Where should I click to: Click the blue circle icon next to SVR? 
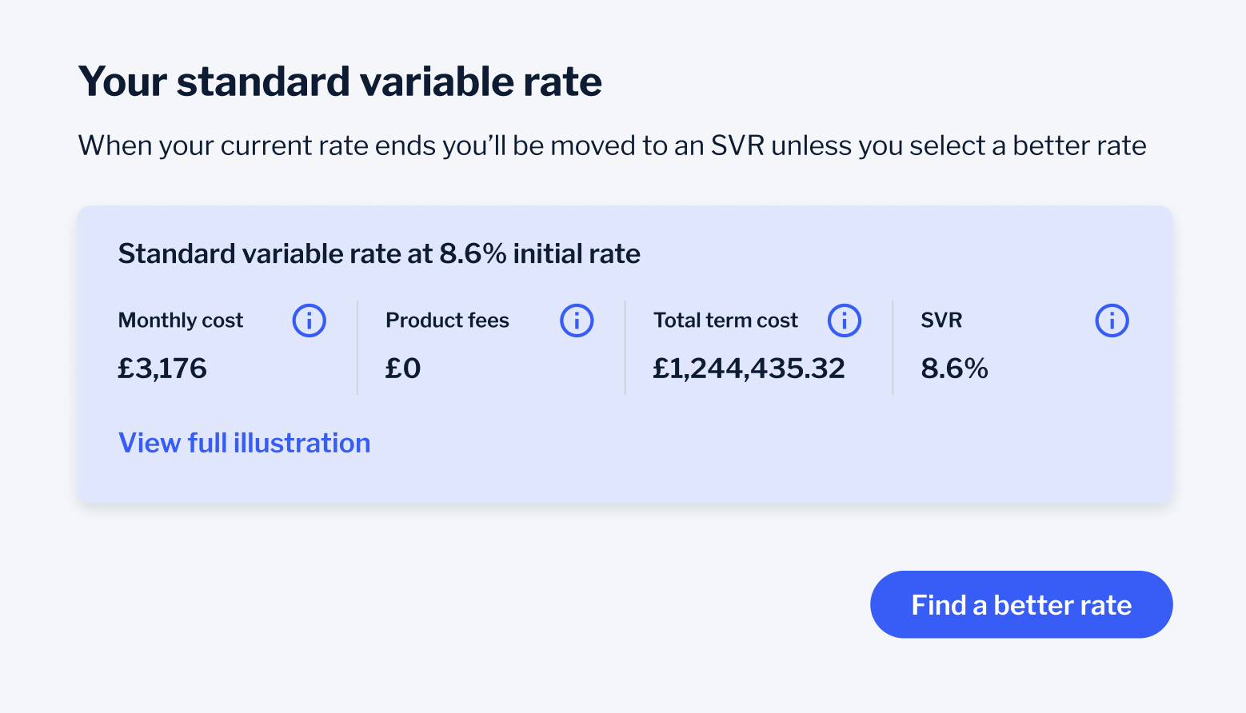pos(1112,320)
